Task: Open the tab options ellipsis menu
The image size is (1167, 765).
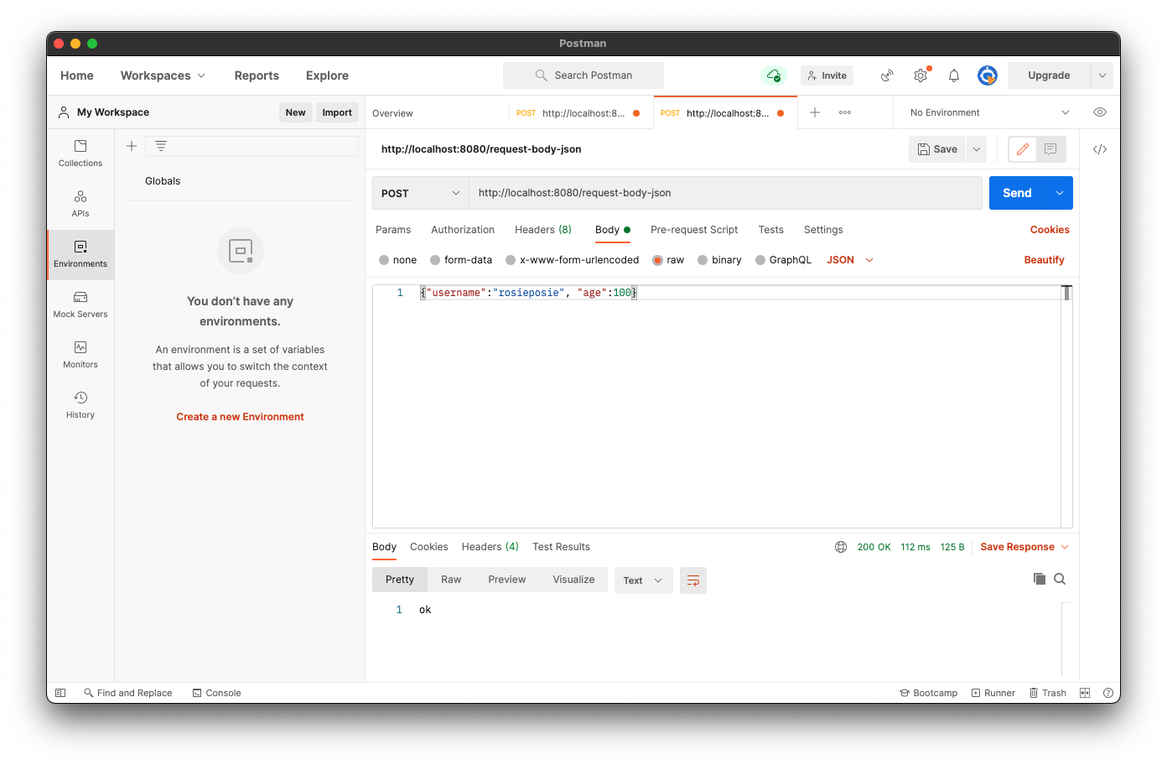Action: coord(845,112)
